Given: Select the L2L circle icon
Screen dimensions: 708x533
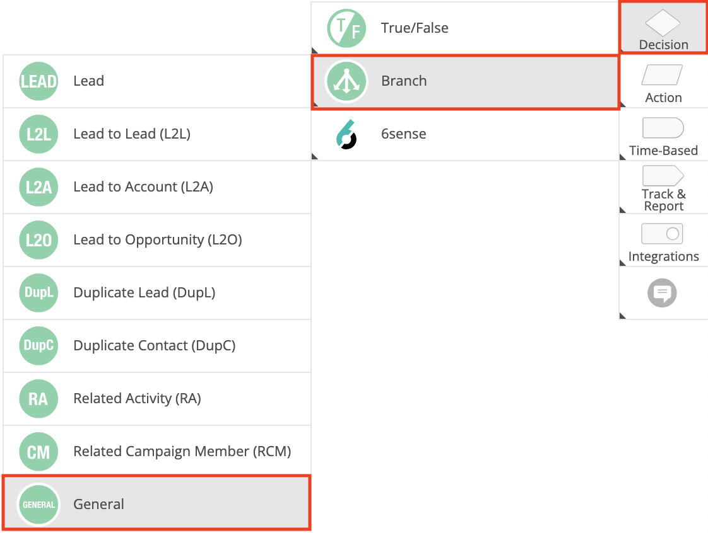Looking at the screenshot, I should (x=38, y=134).
